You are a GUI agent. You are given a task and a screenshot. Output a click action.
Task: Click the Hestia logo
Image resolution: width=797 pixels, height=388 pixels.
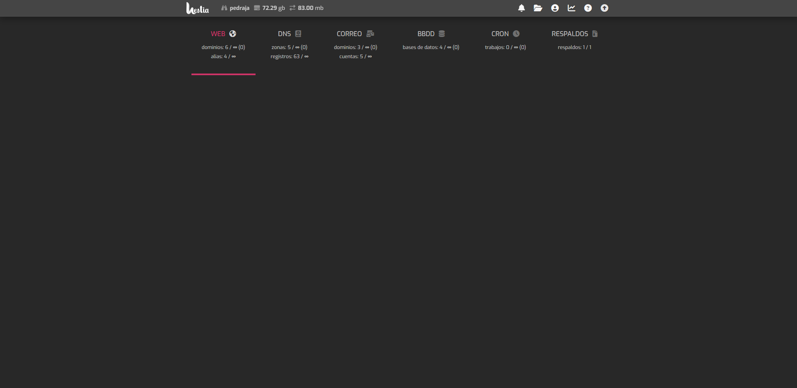point(198,8)
